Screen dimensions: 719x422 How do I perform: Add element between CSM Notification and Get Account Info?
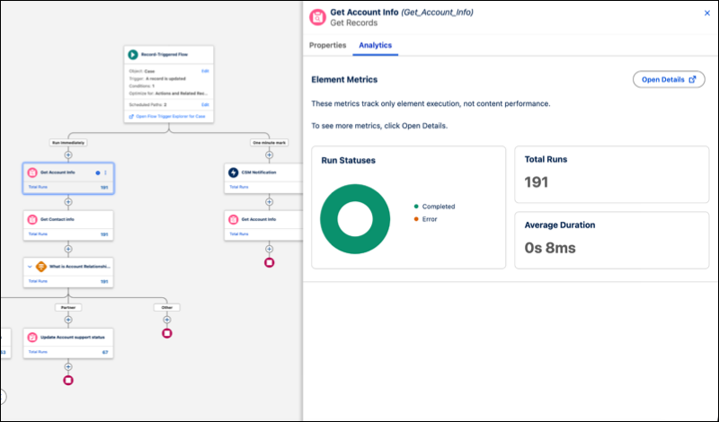(x=269, y=202)
